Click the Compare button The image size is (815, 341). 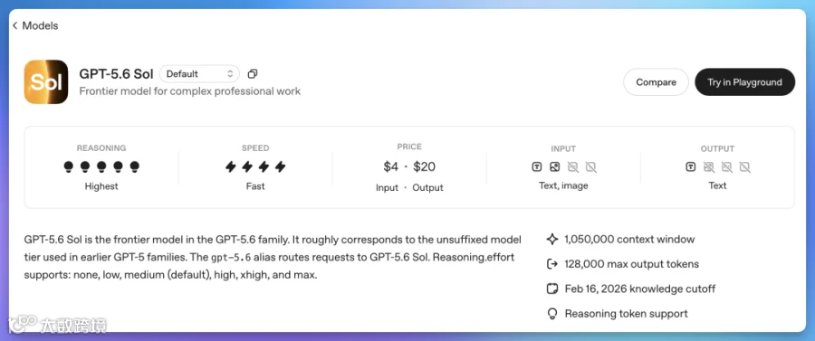pos(656,82)
